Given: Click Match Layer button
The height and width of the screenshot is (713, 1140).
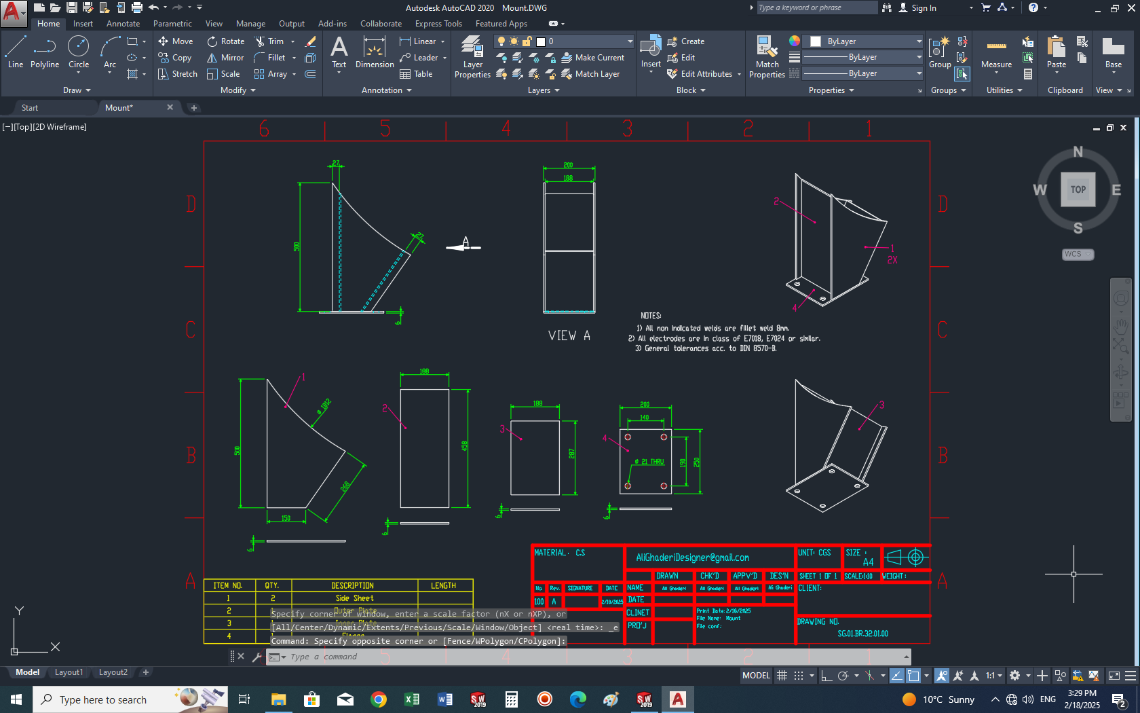Looking at the screenshot, I should [590, 74].
